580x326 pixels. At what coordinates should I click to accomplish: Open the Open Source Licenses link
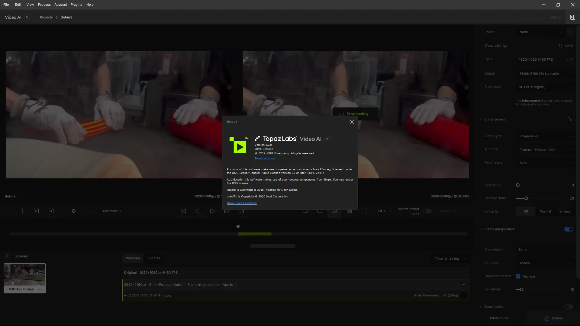[x=241, y=203]
